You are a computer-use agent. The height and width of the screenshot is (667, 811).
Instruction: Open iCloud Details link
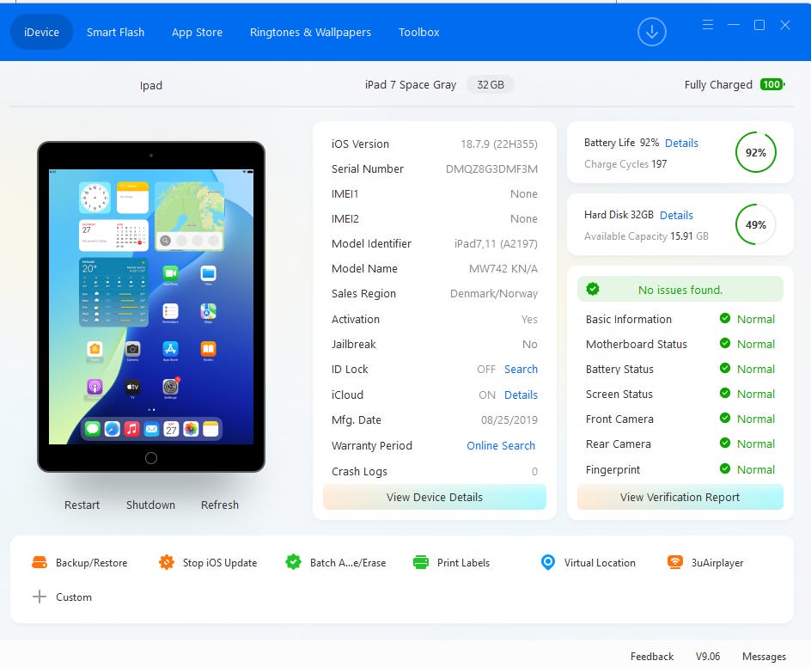pos(521,395)
